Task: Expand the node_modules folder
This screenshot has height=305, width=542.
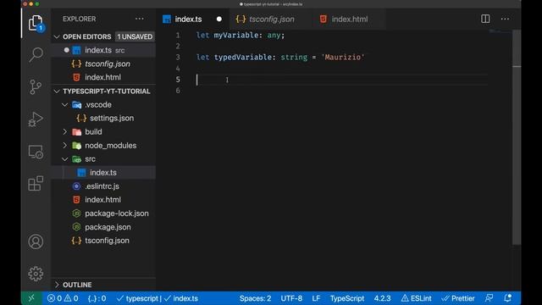Action: (65, 146)
